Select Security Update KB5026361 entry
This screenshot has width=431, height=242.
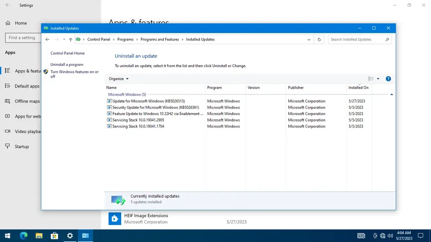click(155, 108)
